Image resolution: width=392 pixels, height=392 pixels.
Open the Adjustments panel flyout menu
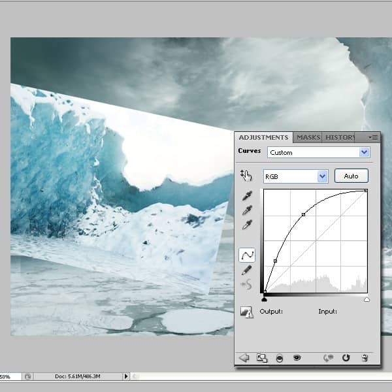tap(373, 137)
